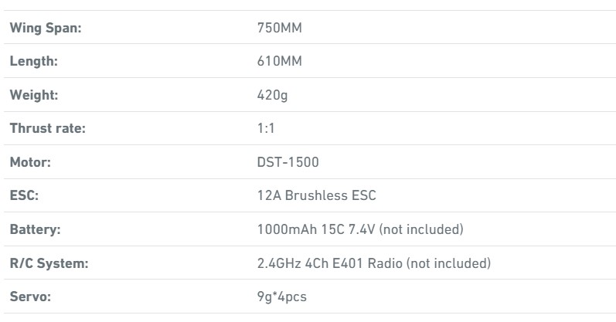616x322 pixels.
Task: Select the 750MM wing span value
Action: coord(279,28)
